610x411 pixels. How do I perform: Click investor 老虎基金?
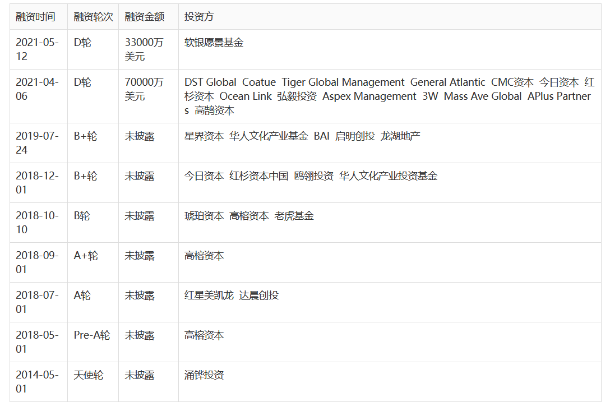(x=294, y=216)
